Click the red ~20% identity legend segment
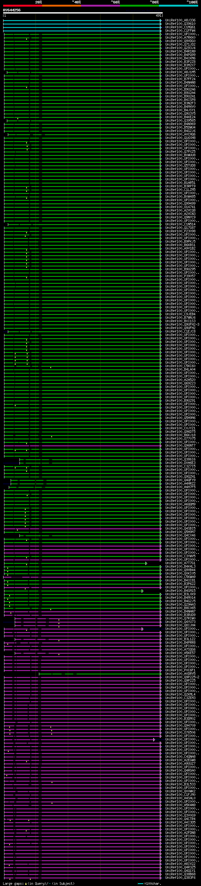Image resolution: width=201 pixels, height=886 pixels. coord(23,6)
